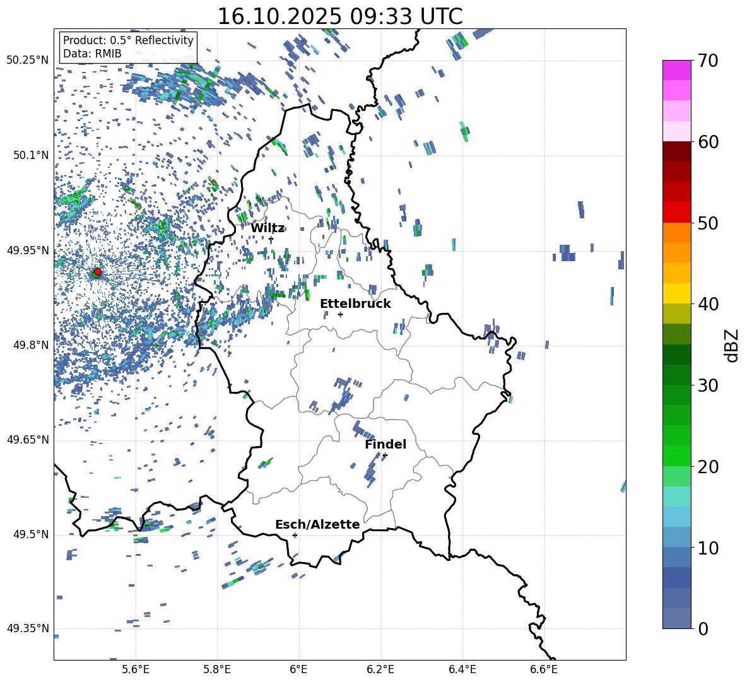This screenshot has width=747, height=682.
Task: Click the Findel station cross marker
Action: pyautogui.click(x=385, y=455)
